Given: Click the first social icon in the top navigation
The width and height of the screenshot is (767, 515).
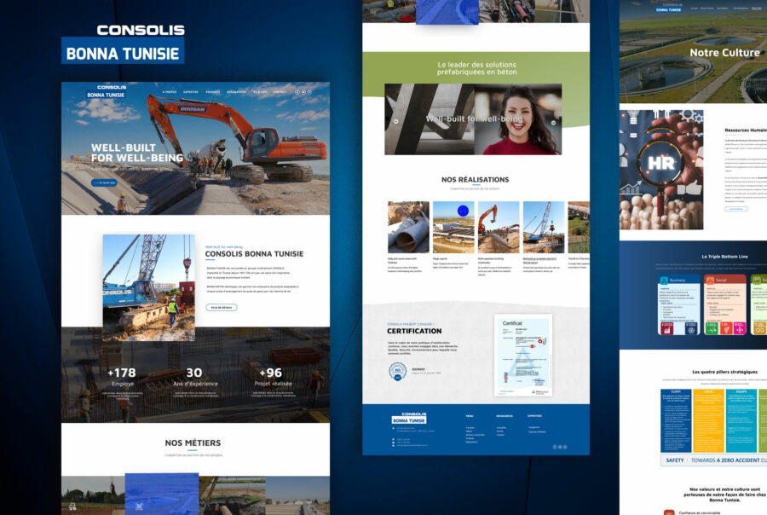Looking at the screenshot, I should pos(297,91).
